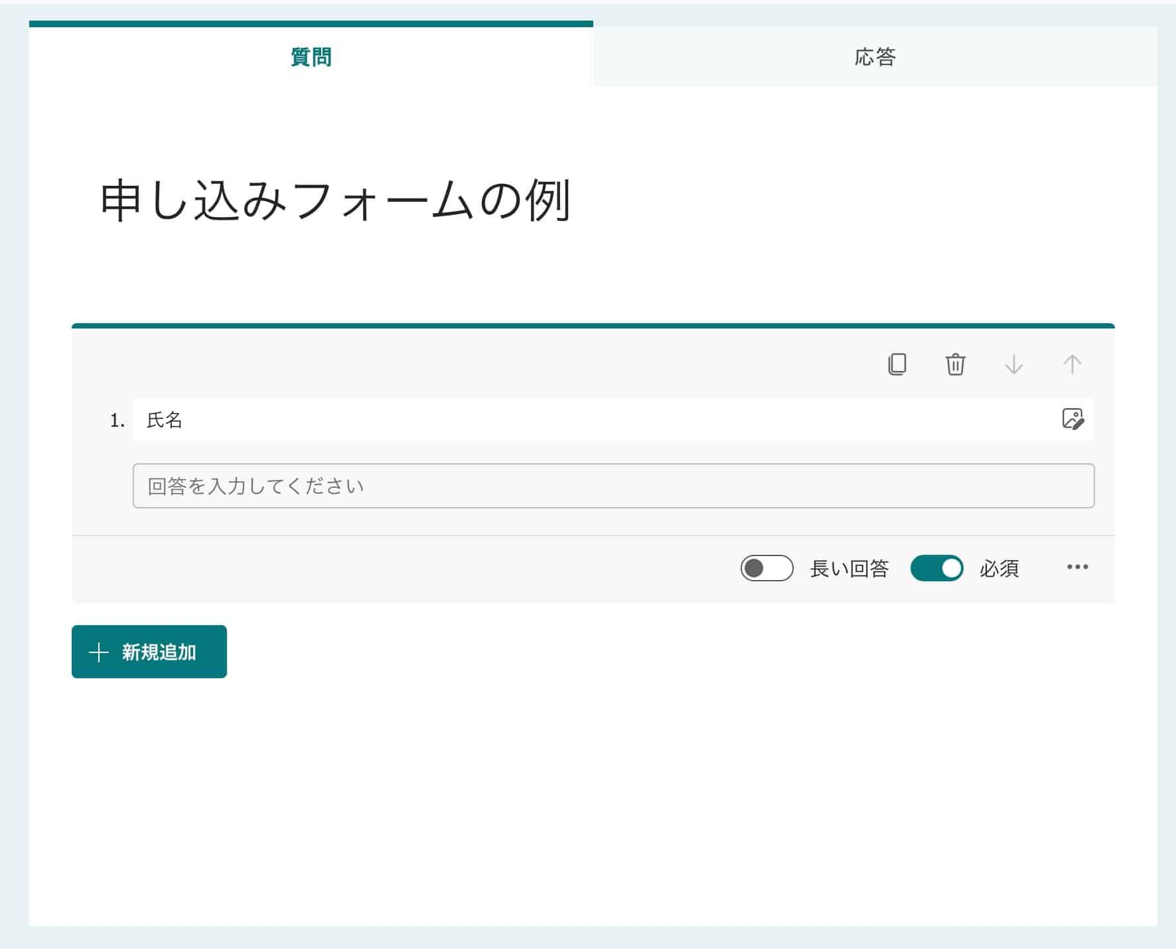Disable the 必須 toggle
The height and width of the screenshot is (949, 1176).
(x=937, y=567)
